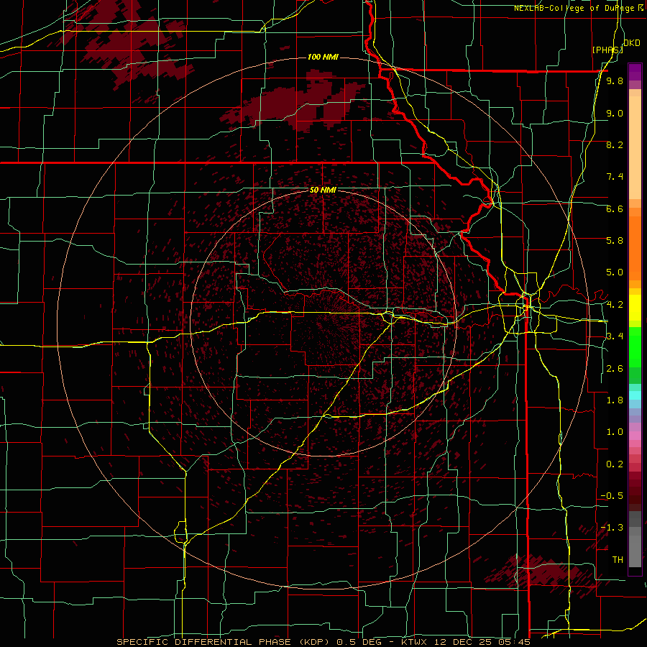Click the -0.5 value on the color scale
Image resolution: width=647 pixels, height=647 pixels.
click(612, 496)
